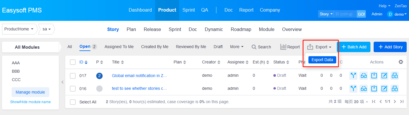The width and height of the screenshot is (409, 115).
Task: Click the fork-arrows change icon for story 017
Action: point(353,76)
